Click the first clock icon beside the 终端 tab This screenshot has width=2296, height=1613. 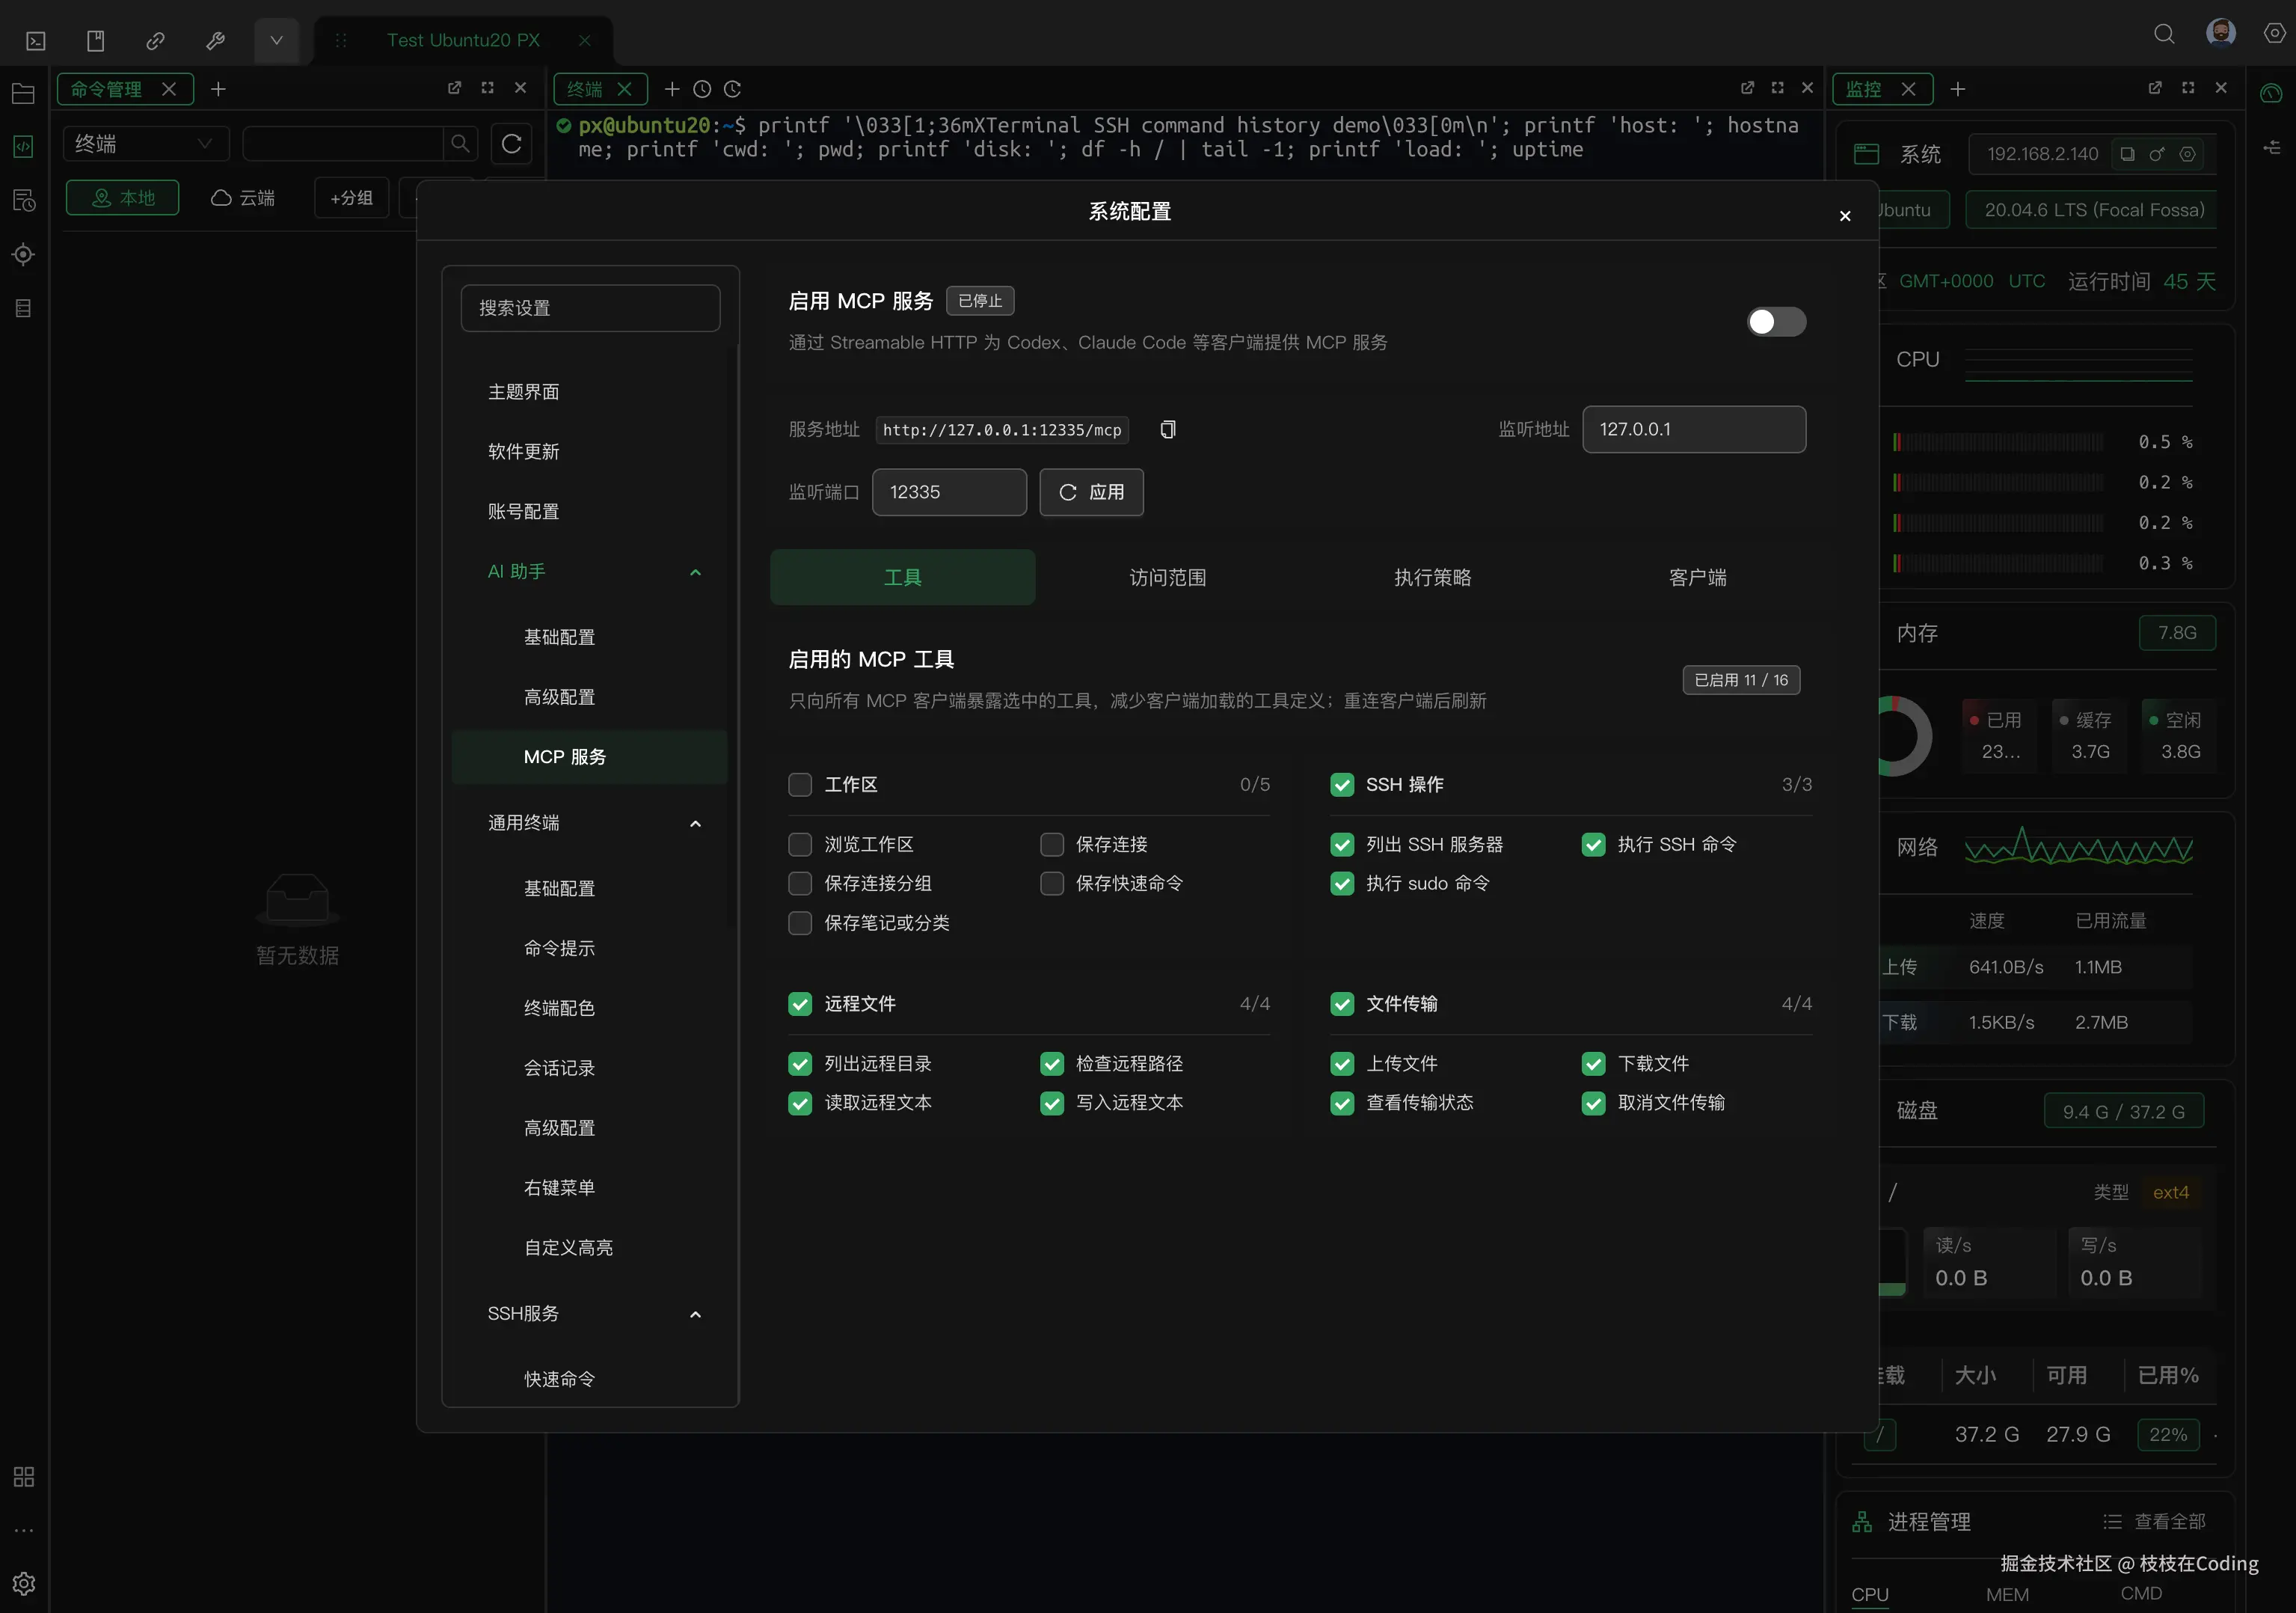702,89
